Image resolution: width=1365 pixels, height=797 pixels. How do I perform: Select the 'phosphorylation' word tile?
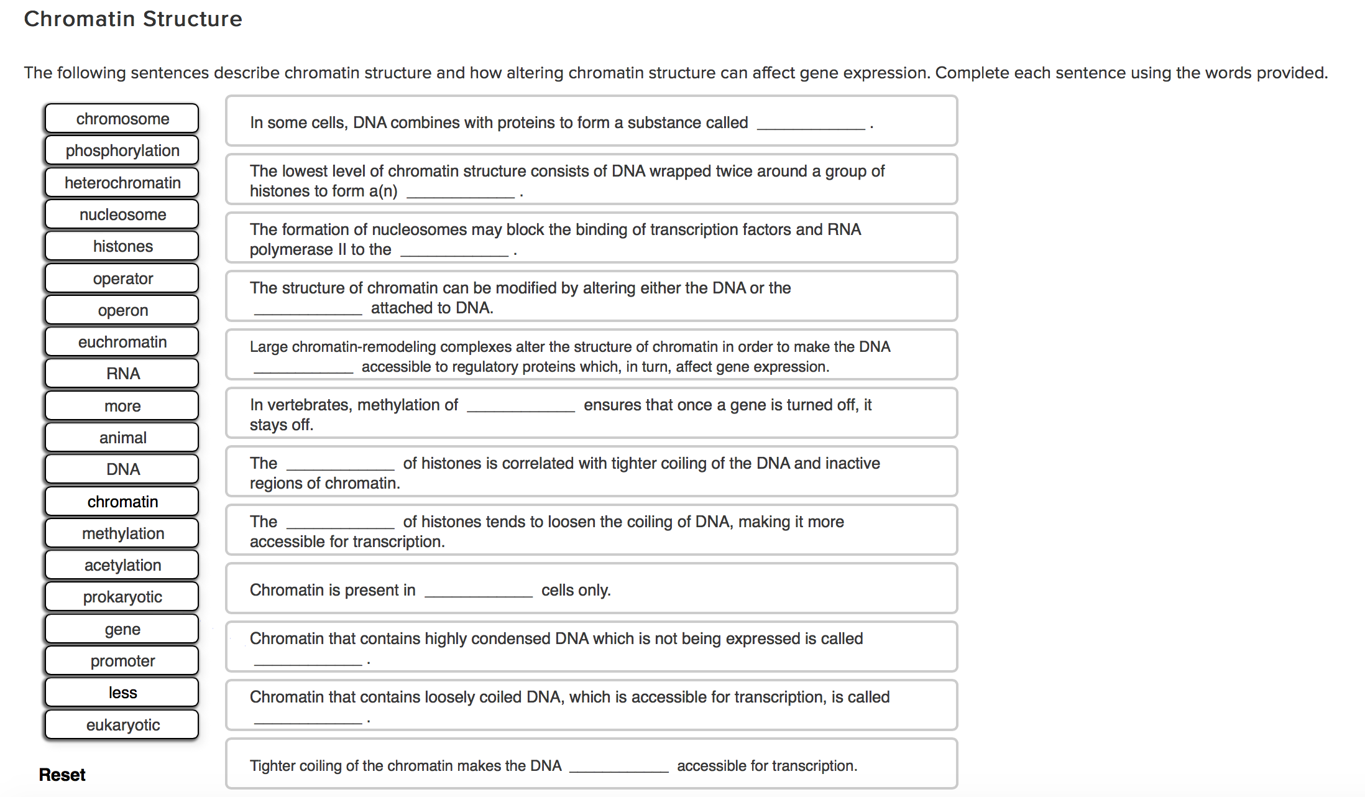tap(122, 150)
